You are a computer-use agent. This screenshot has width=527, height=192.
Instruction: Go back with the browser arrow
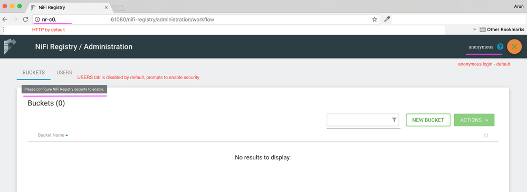coord(5,20)
